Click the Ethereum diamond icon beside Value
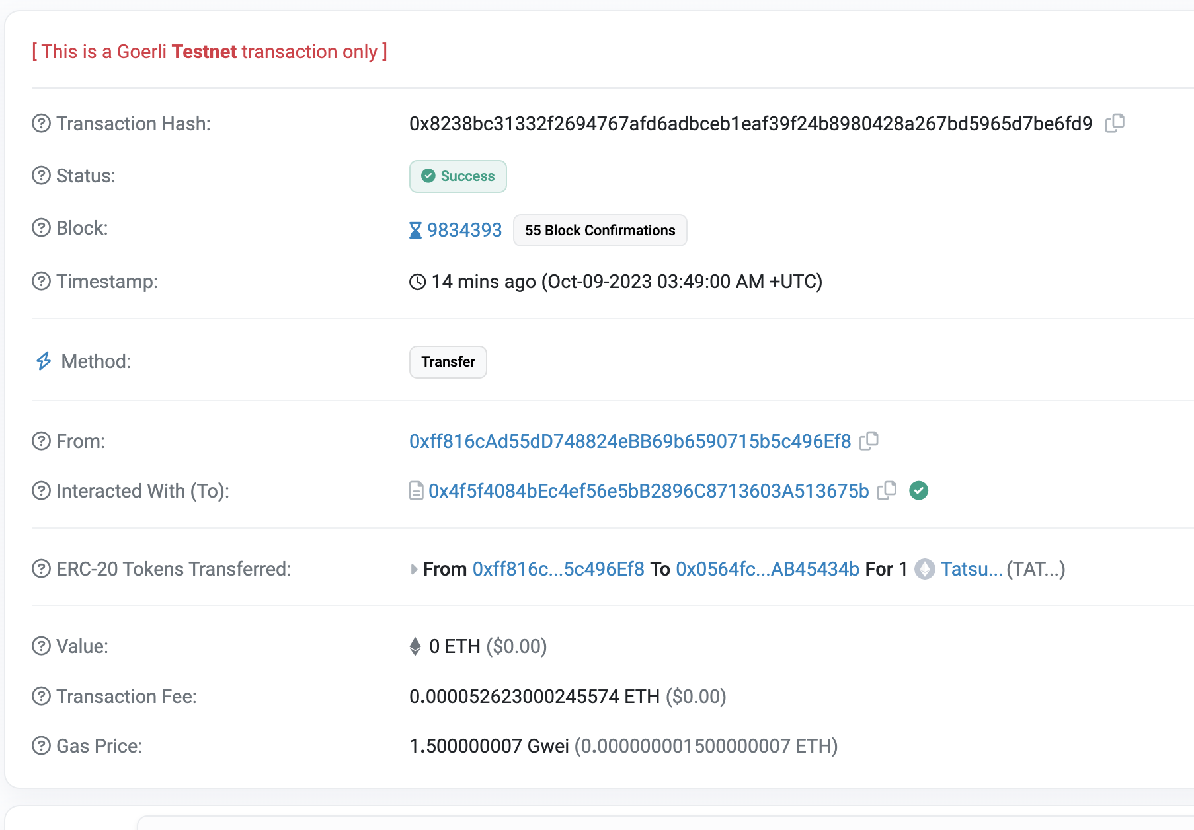The width and height of the screenshot is (1194, 830). [x=415, y=646]
